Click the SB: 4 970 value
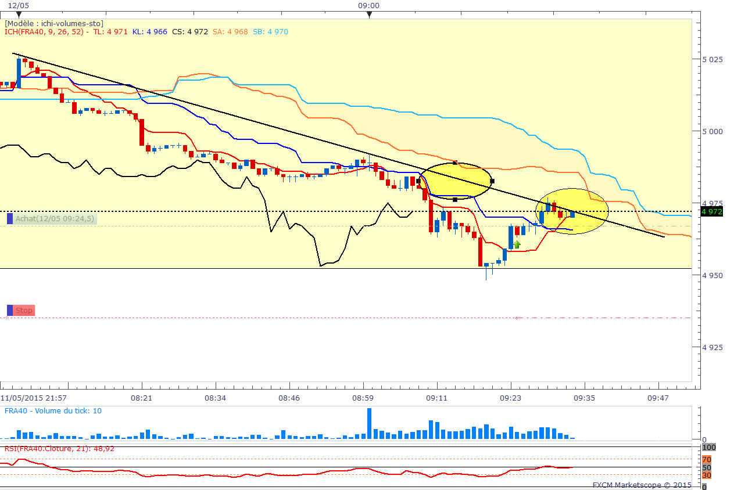734x490 pixels. tap(270, 32)
